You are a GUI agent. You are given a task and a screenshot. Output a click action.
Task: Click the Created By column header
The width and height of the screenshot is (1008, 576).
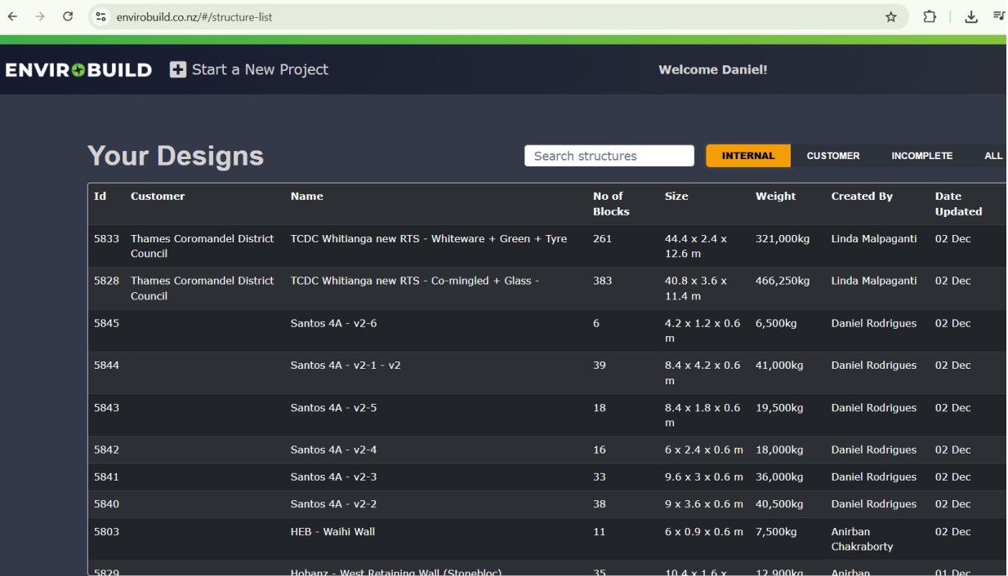(862, 196)
